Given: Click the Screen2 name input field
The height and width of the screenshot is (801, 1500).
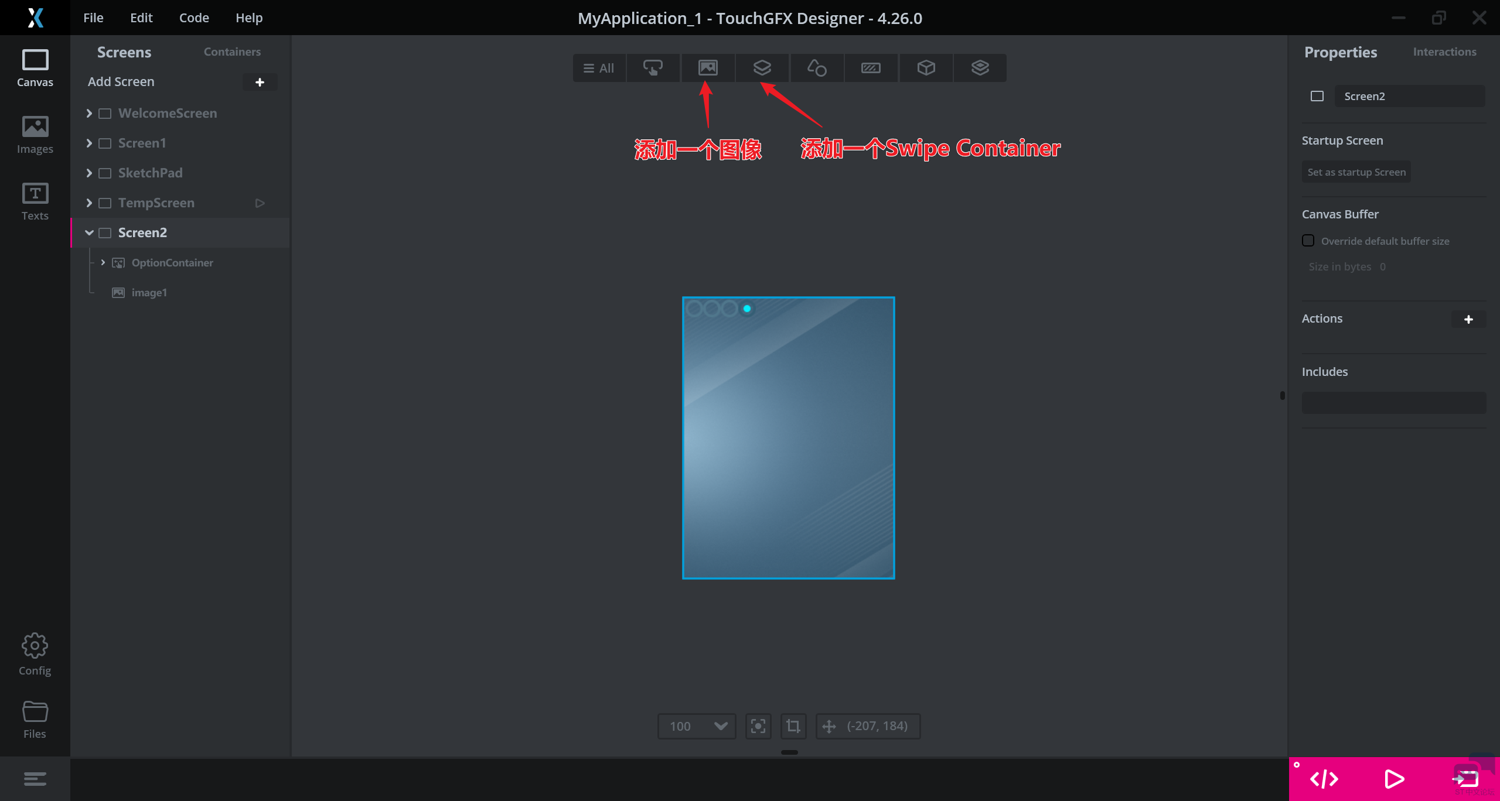Looking at the screenshot, I should coord(1409,96).
